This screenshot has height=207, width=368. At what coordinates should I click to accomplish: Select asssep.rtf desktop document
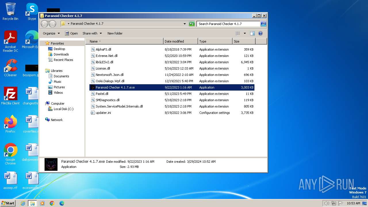click(10, 180)
